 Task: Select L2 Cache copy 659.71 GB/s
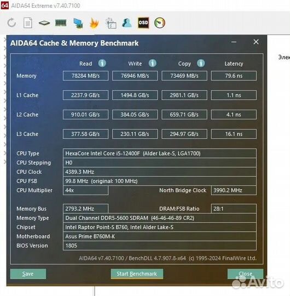coord(184,115)
